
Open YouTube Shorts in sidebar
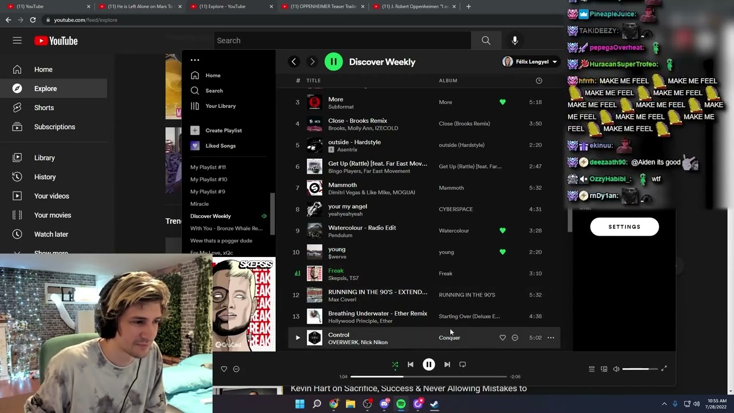pos(53,108)
